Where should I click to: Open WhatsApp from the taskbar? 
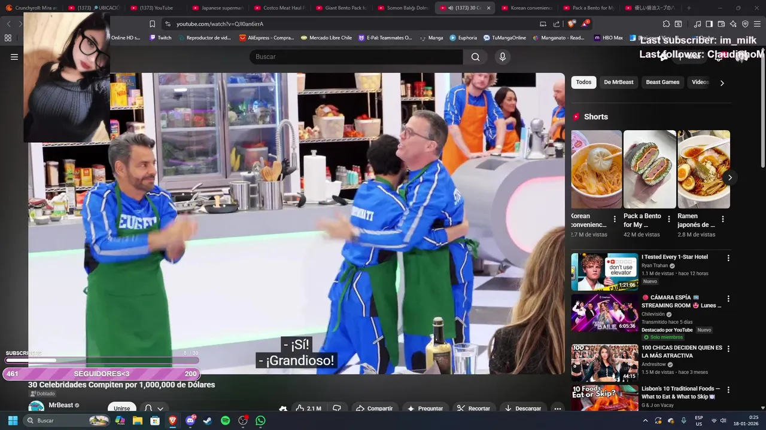(x=260, y=420)
